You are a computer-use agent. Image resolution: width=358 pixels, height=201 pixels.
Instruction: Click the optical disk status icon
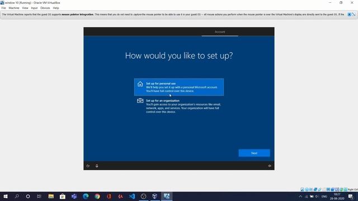click(307, 189)
